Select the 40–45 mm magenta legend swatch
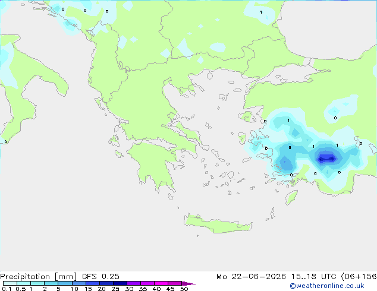377x291 pixels. pyautogui.click(x=161, y=283)
